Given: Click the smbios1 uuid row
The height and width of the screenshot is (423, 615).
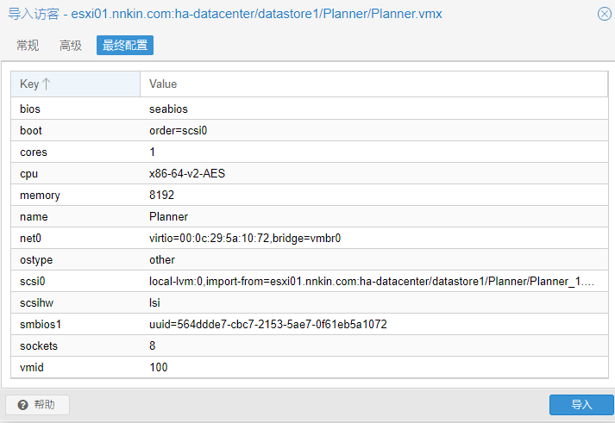Looking at the screenshot, I should (x=309, y=325).
